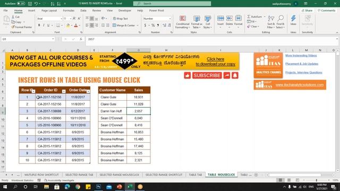This screenshot has width=340, height=191.
Task: Apply the red font color
Action: [76, 25]
